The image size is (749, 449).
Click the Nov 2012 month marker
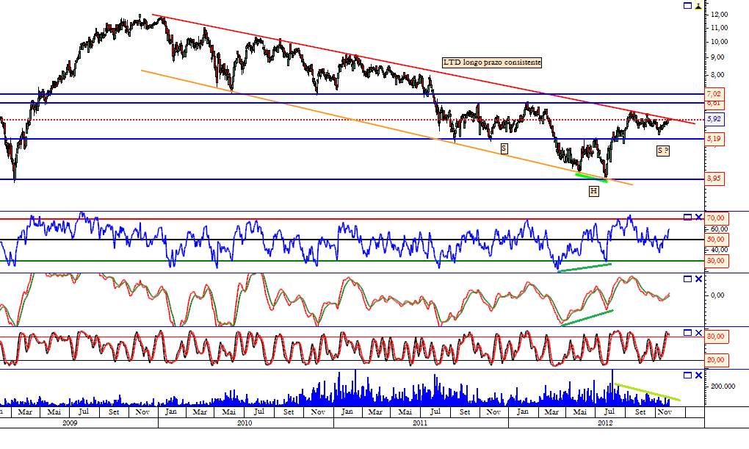coord(665,412)
